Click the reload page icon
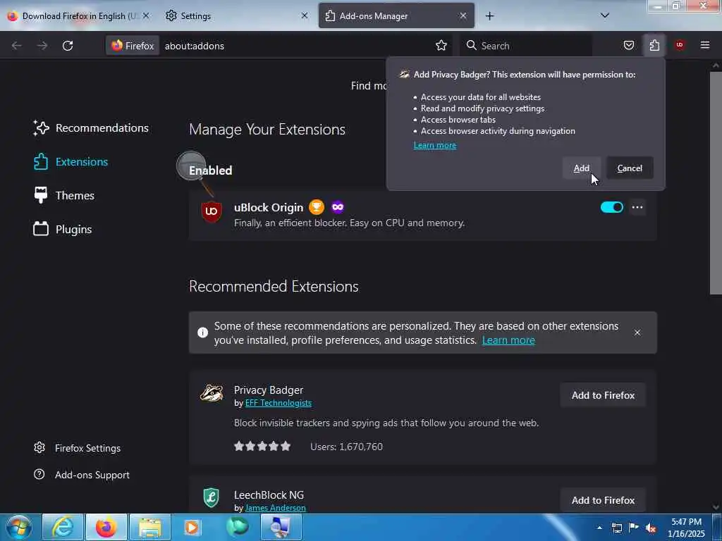The height and width of the screenshot is (541, 722). click(x=68, y=46)
